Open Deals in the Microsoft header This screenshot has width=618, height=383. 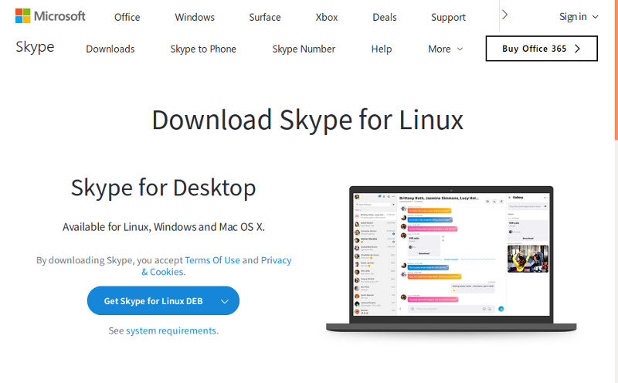click(x=385, y=17)
